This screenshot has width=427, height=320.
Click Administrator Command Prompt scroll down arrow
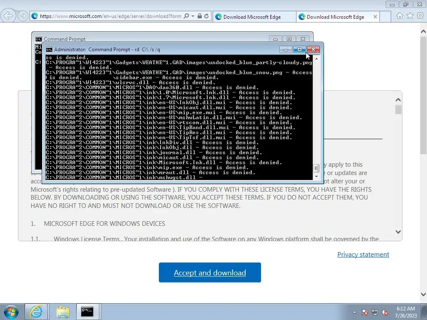pos(316,177)
